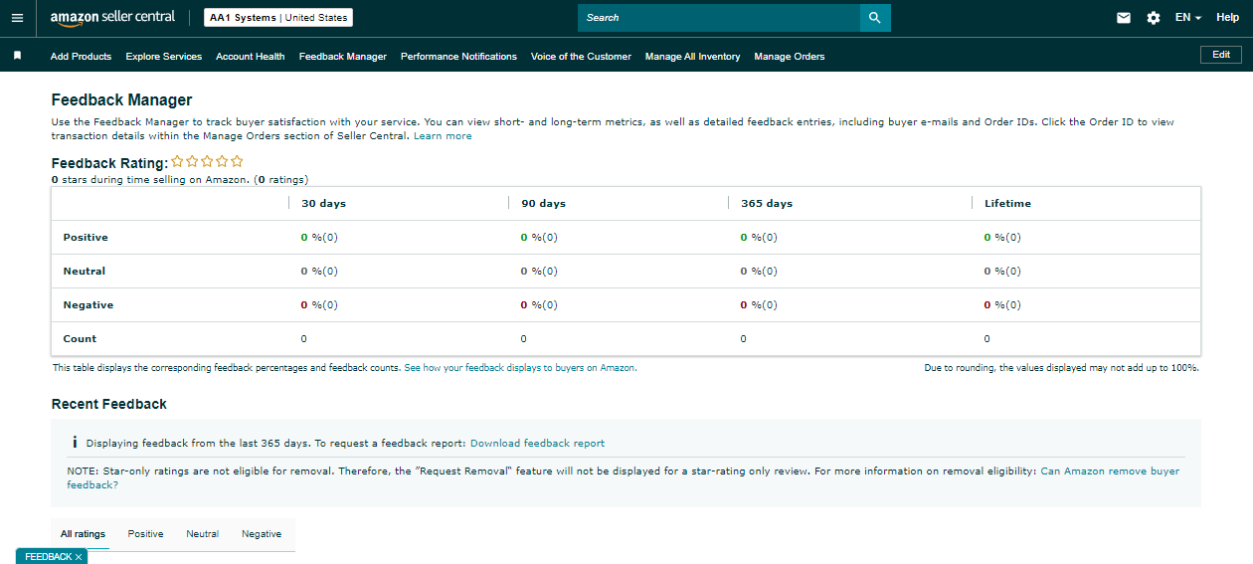The image size is (1253, 564).
Task: Click the Lifetime column header
Action: (x=1007, y=203)
